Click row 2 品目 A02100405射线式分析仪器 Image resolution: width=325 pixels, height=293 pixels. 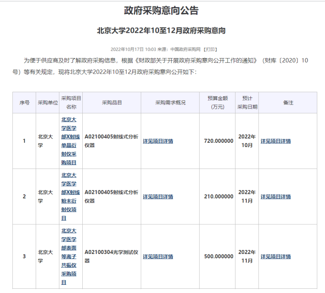[112, 196]
